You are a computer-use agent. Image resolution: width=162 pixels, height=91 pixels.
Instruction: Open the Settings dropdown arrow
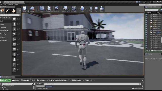[60, 9]
